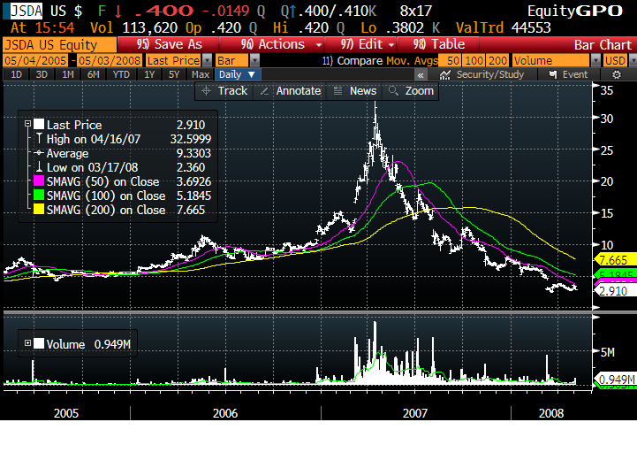Click the Compare button
Viewport: 637px width, 453px height.
coord(353,61)
